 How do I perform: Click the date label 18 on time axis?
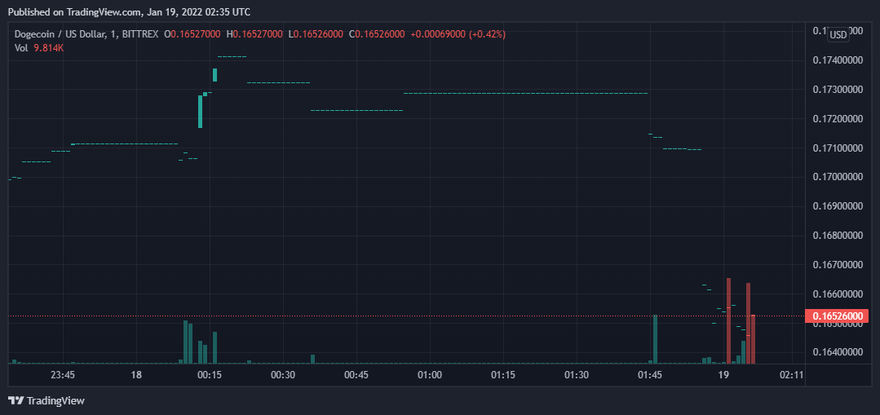(136, 375)
